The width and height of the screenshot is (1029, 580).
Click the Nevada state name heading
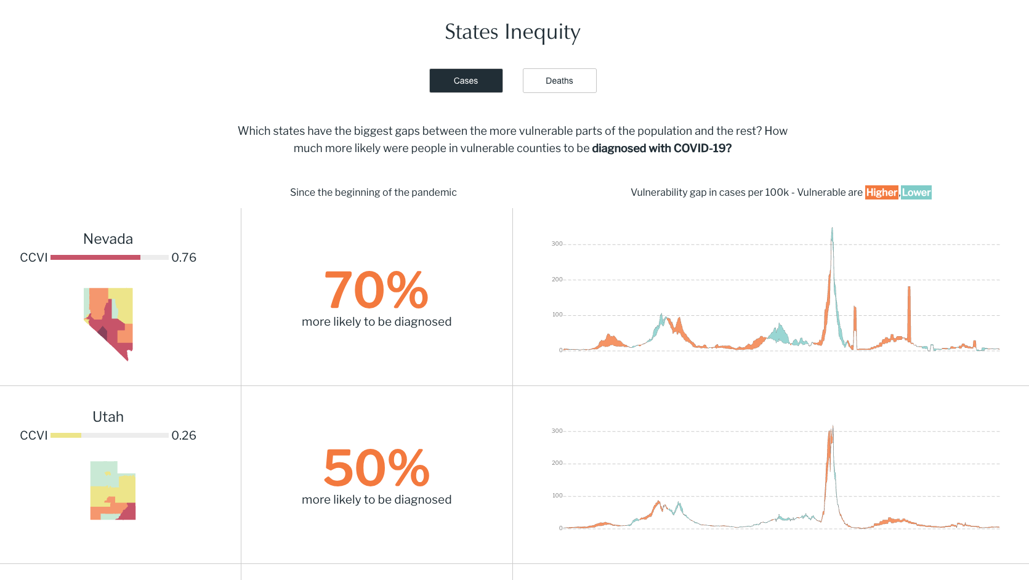[108, 239]
